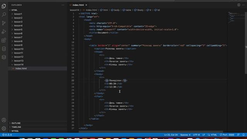Open the Run and Debug view
Viewport: 247px width, 139px height.
4,32
